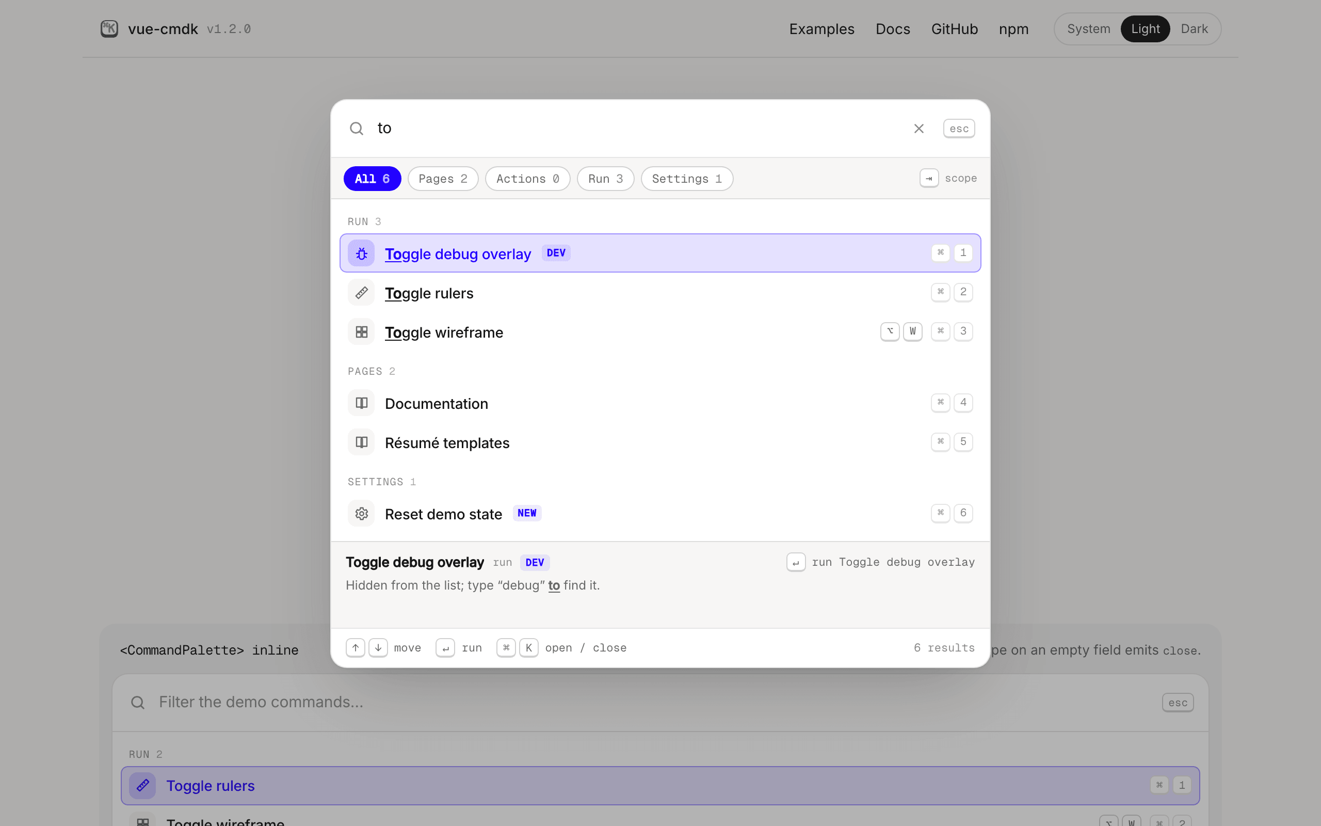Select the Actions 0 filter chip
The width and height of the screenshot is (1321, 826).
527,179
